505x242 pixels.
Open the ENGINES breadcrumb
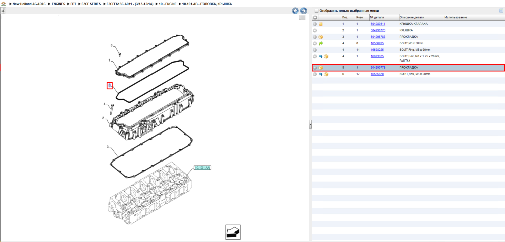58,4
